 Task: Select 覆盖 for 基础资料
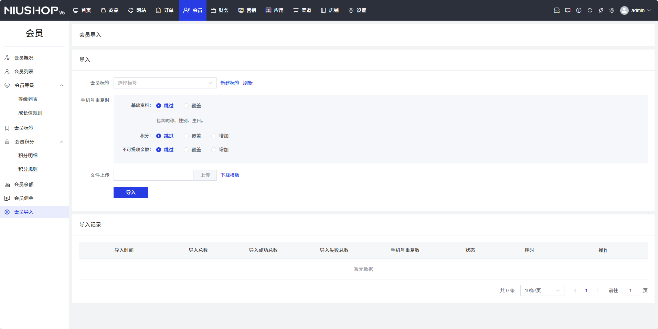[x=186, y=106]
